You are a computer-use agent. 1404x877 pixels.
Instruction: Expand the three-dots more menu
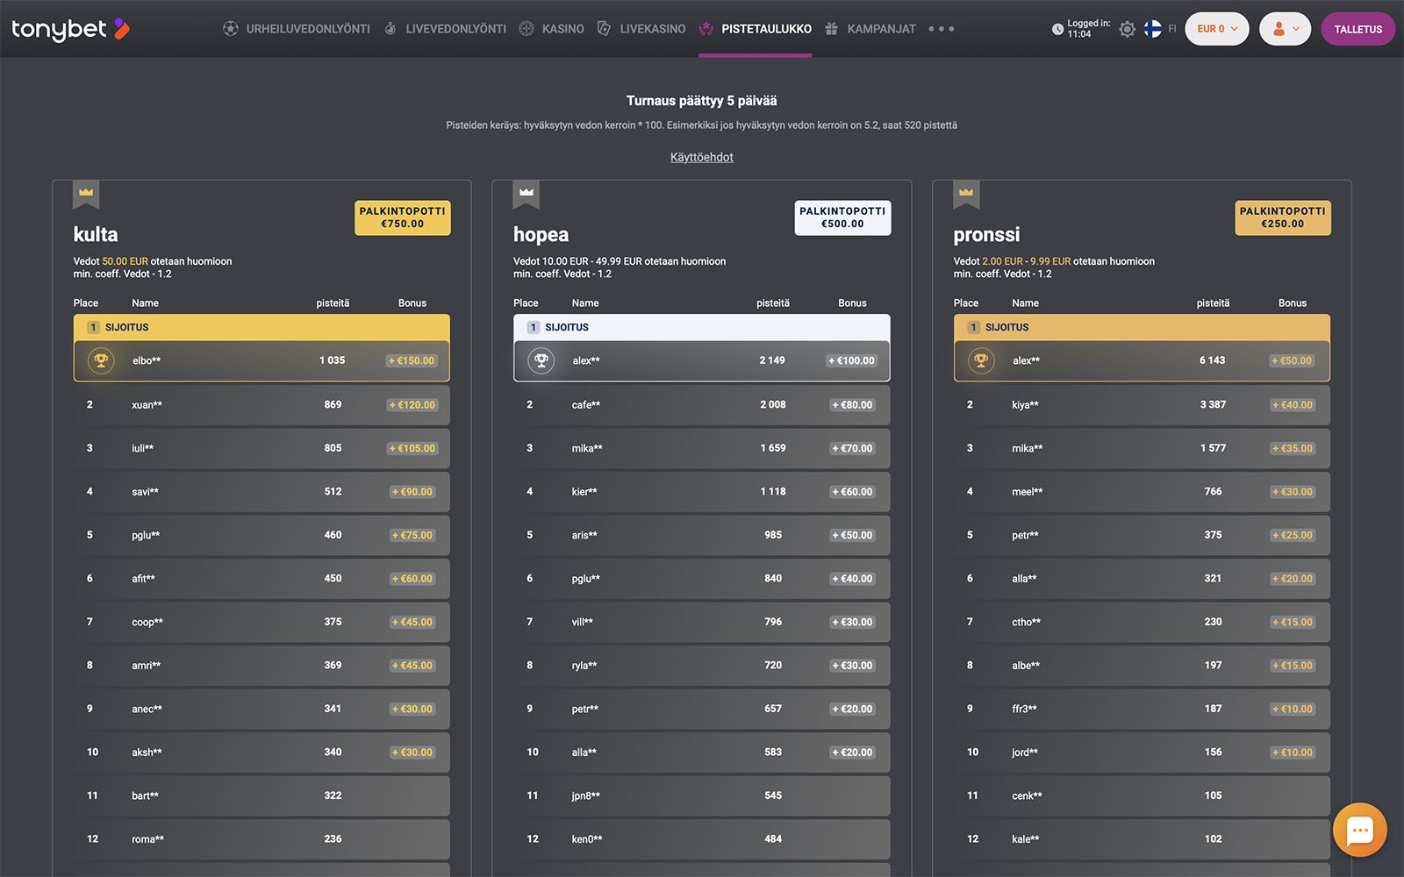[x=941, y=29]
